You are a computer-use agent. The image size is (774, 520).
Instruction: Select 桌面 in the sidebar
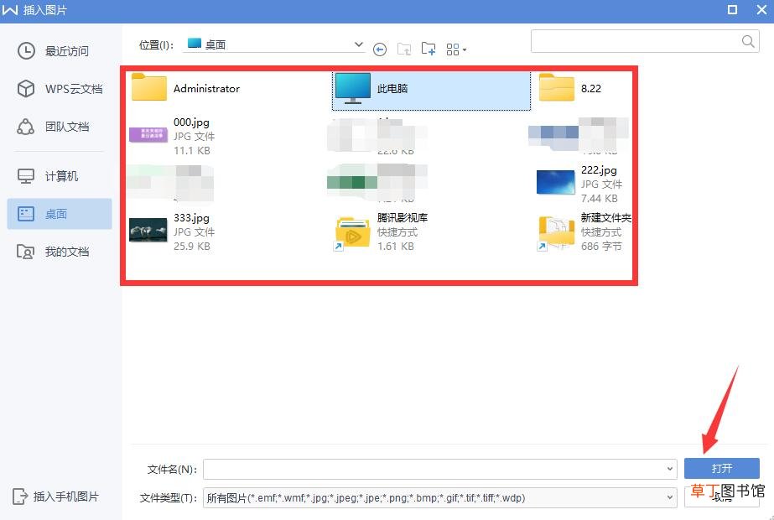click(60, 214)
